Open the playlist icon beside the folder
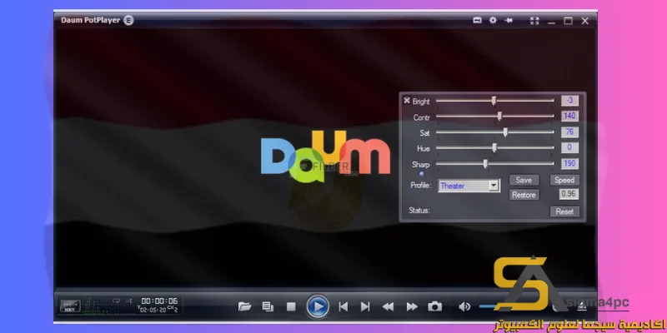This screenshot has height=333, width=667. click(x=268, y=306)
